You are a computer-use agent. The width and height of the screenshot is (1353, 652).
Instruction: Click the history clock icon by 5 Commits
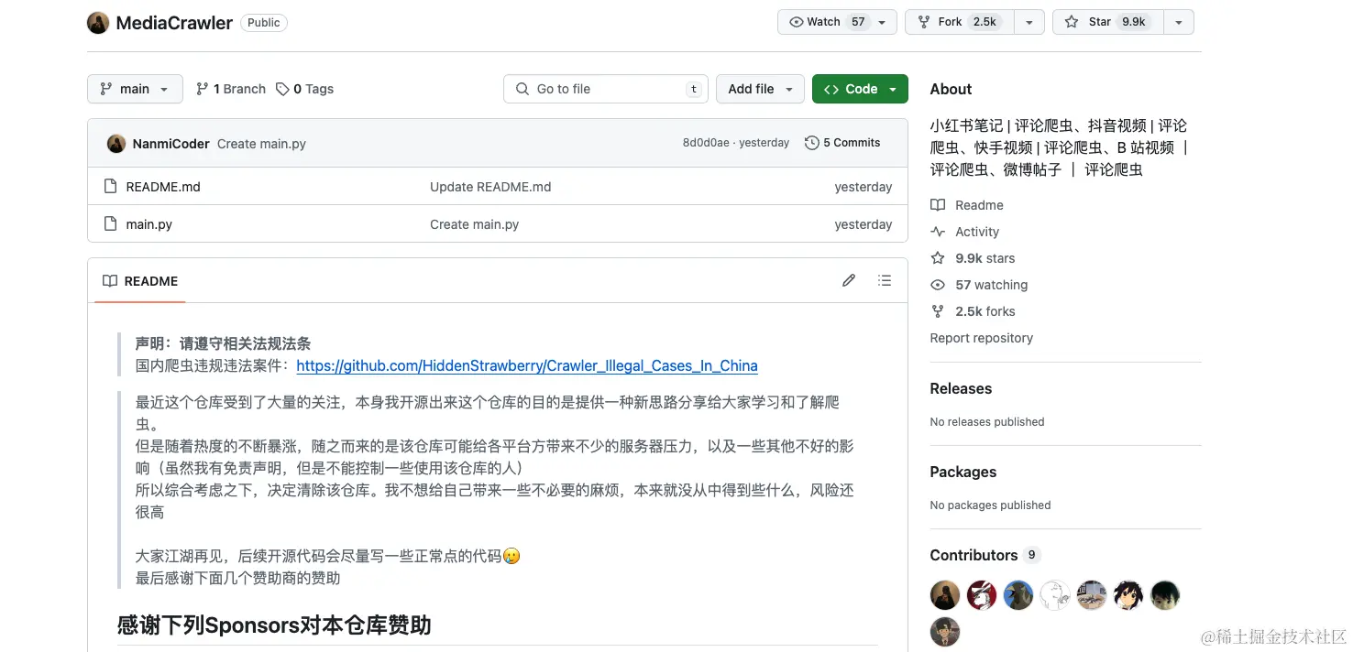point(811,143)
